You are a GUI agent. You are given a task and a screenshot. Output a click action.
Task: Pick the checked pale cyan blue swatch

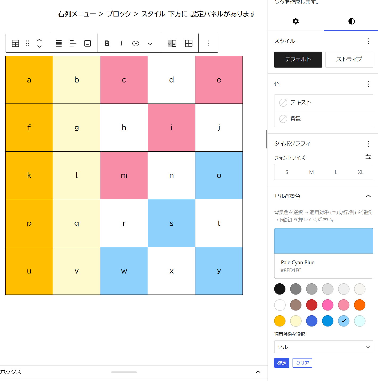344,321
